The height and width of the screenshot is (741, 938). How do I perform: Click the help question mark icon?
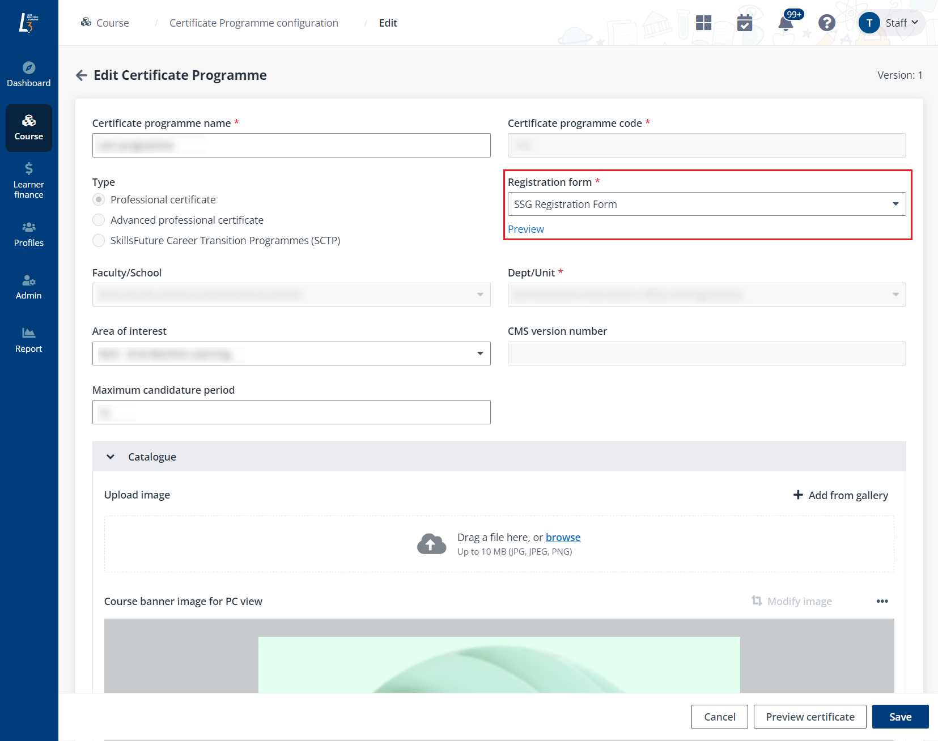click(x=826, y=23)
